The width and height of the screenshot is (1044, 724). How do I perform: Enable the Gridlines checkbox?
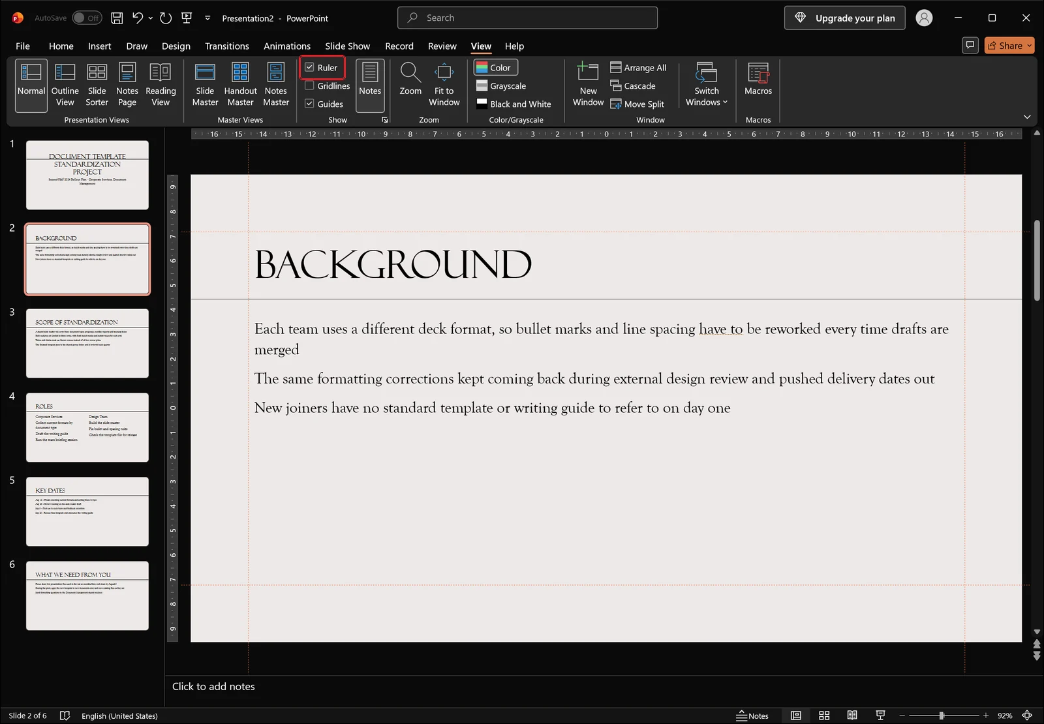pyautogui.click(x=309, y=85)
